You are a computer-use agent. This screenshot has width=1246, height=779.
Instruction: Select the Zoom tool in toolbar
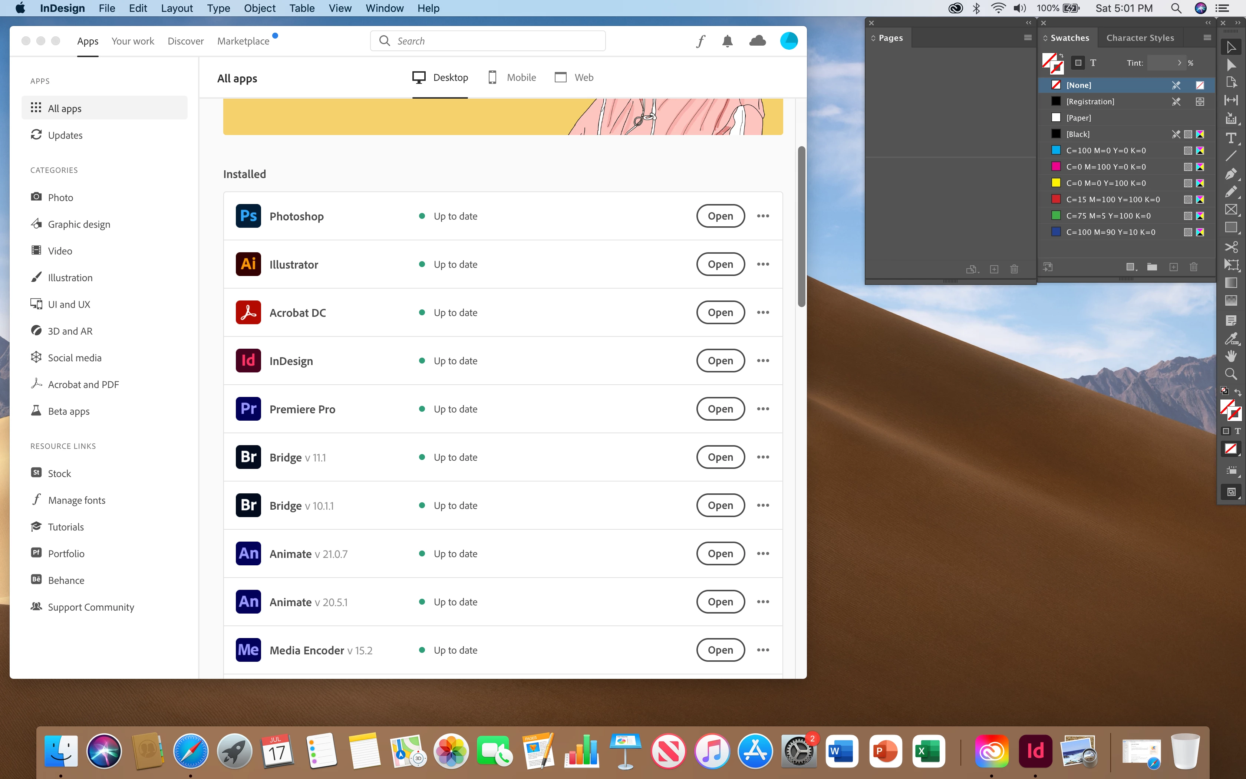click(1230, 374)
